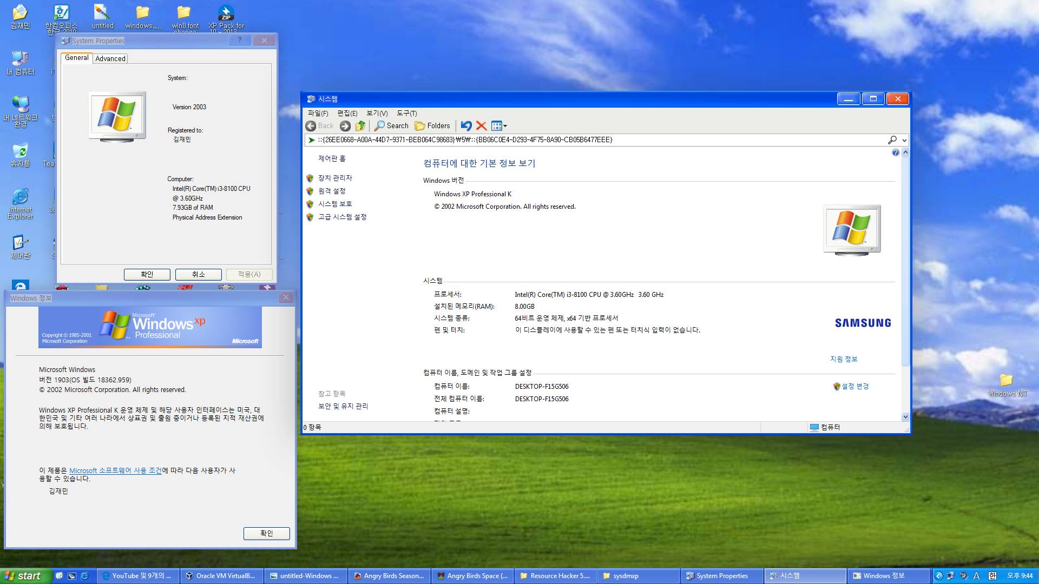Viewport: 1039px width, 584px height.
Task: Click the magnifier icon in the address bar
Action: tap(892, 140)
